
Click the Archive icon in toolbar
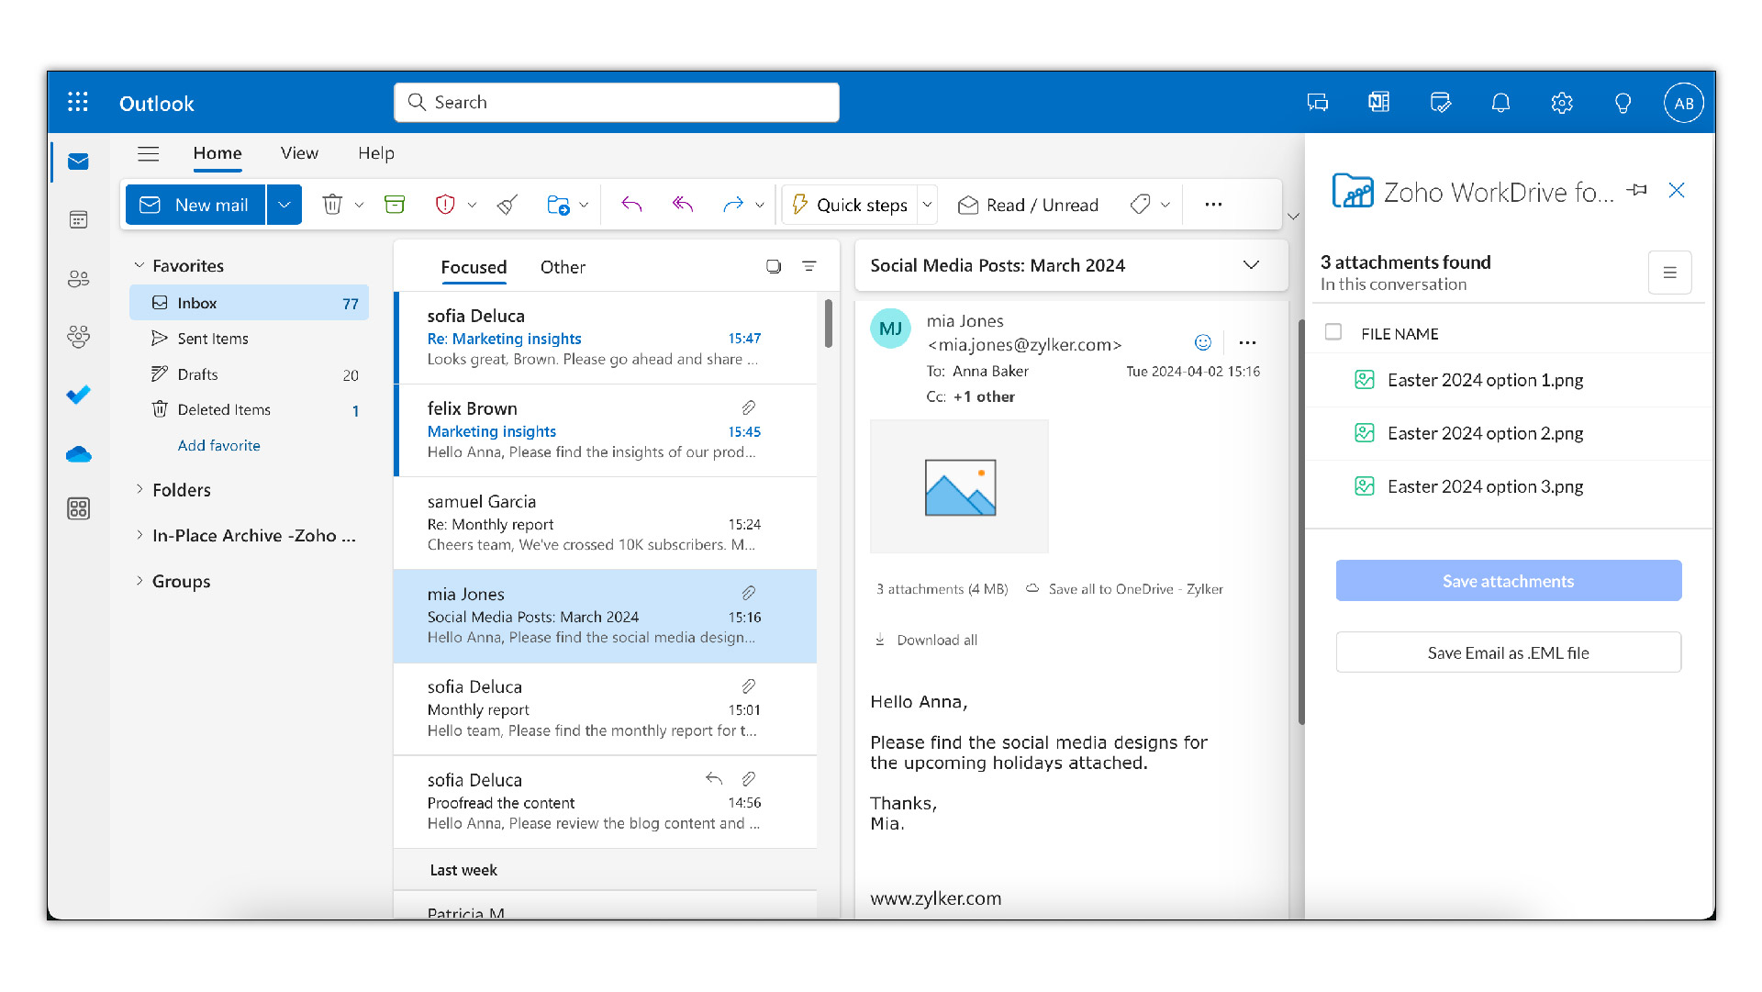[395, 205]
